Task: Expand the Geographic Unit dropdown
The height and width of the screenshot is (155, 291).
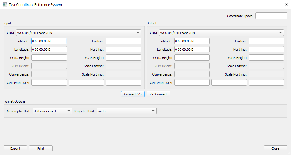Action: coord(52,111)
